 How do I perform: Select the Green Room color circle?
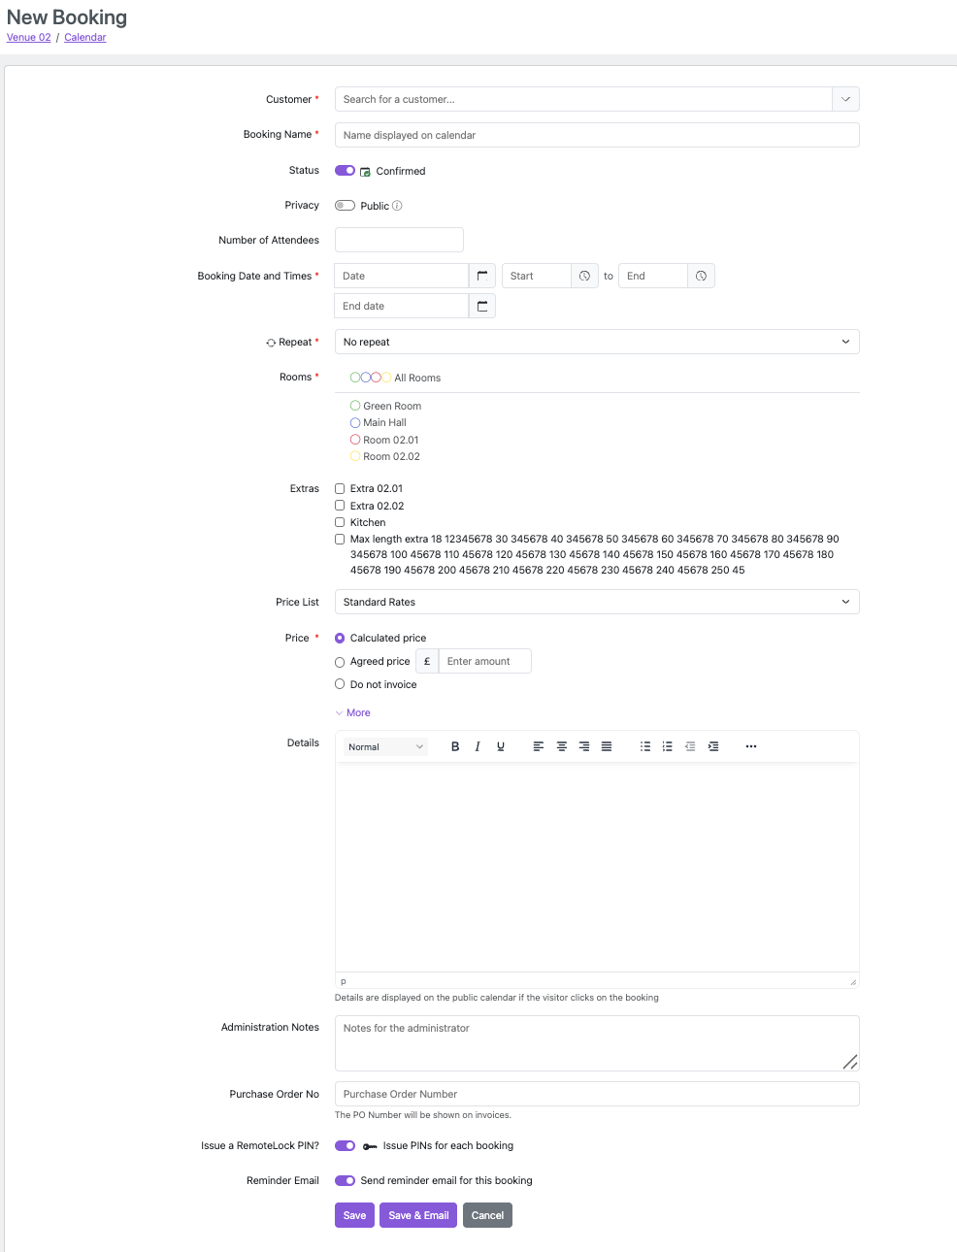point(355,406)
